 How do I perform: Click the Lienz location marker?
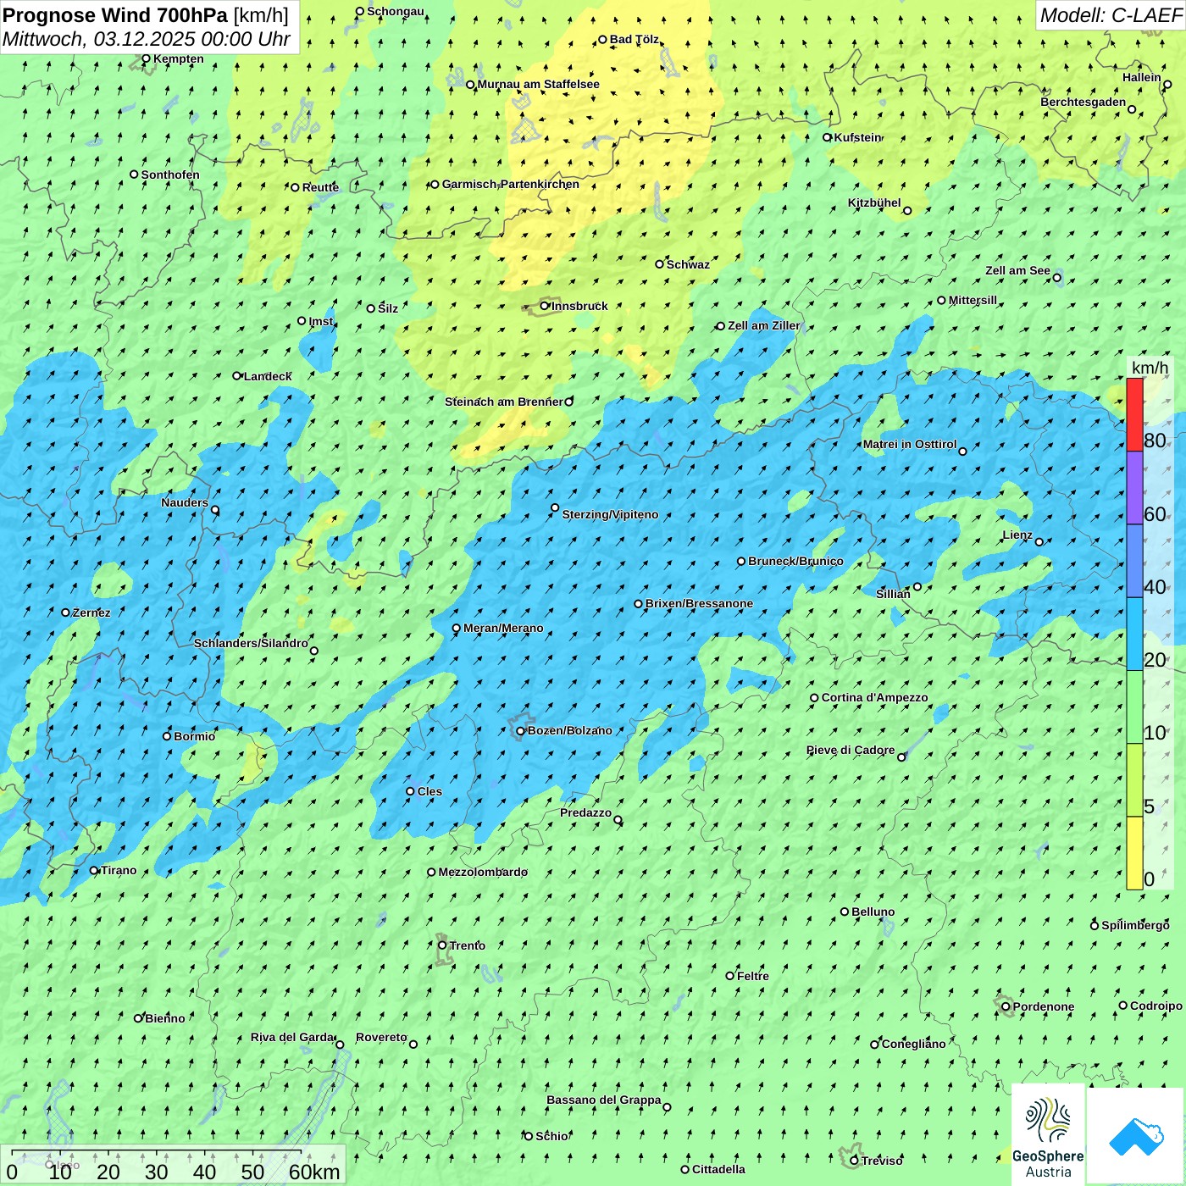point(1039,542)
